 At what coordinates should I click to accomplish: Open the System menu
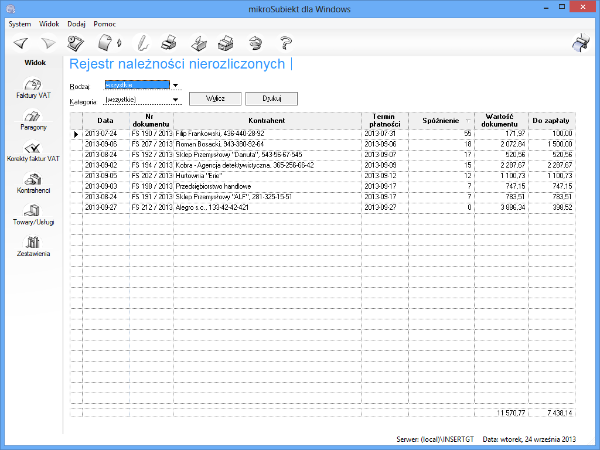pyautogui.click(x=20, y=24)
